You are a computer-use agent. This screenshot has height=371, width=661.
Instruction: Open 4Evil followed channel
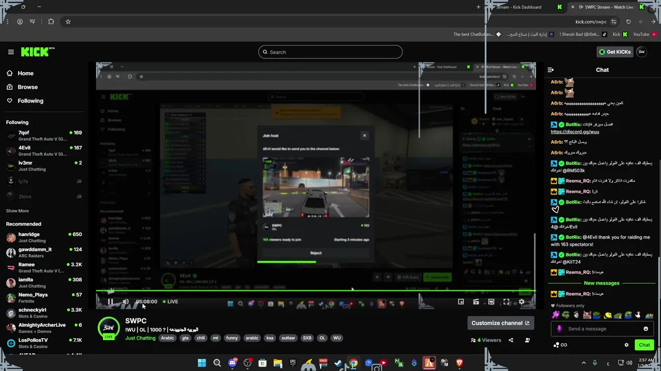tap(44, 150)
